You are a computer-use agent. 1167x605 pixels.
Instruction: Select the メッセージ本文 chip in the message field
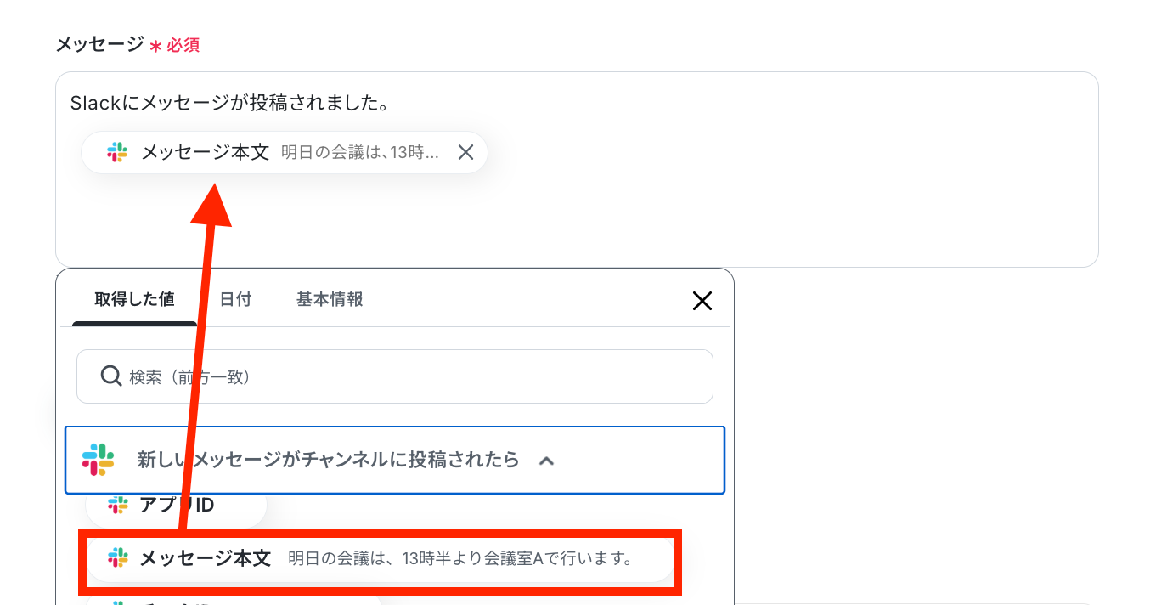285,152
